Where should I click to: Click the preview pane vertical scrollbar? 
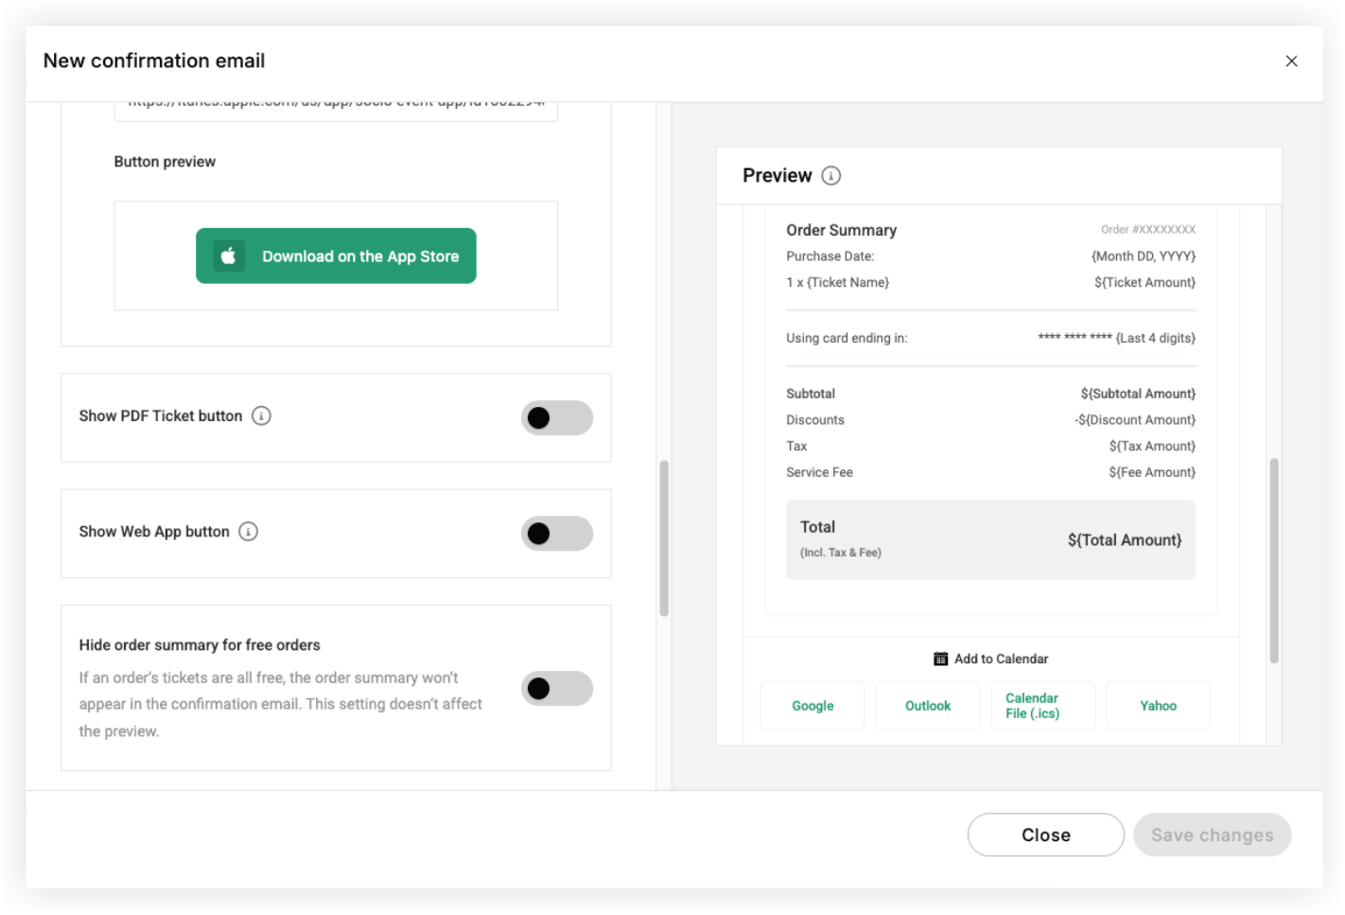1274,561
